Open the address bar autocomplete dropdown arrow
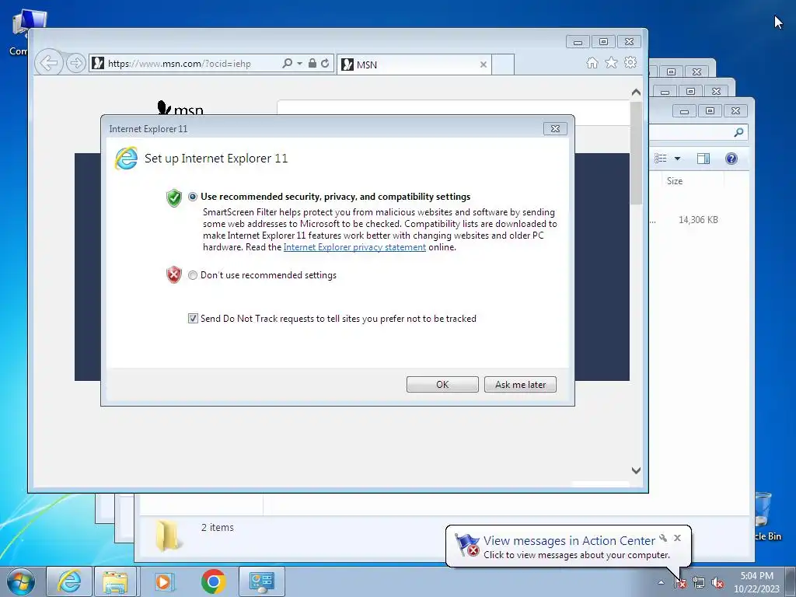Viewport: 796px width, 597px height. tap(299, 64)
